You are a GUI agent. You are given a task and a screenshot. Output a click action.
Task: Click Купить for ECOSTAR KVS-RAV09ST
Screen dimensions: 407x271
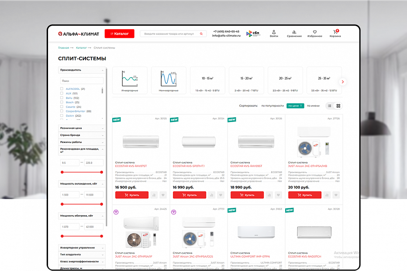tap(247, 195)
